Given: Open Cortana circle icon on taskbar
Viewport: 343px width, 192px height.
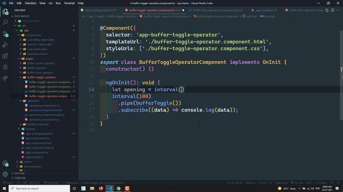Looking at the screenshot, I should pos(74,188).
